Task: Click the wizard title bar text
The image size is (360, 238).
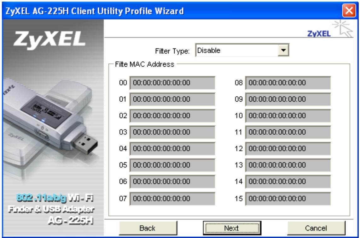Action: pos(95,11)
